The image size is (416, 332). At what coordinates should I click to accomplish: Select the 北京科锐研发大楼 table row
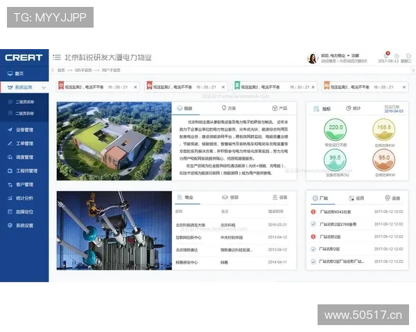(232, 225)
